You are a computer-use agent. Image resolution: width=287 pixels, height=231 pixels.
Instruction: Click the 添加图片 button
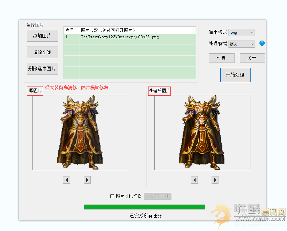tap(42, 36)
